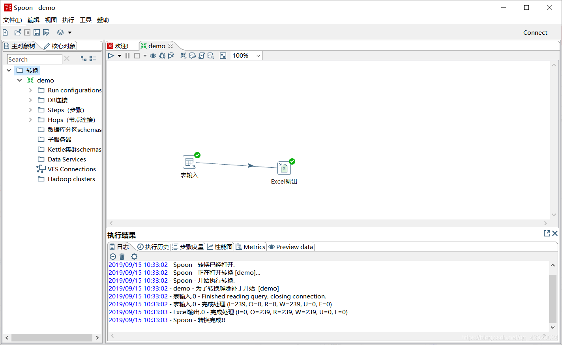
Task: Select Data Services tree item
Action: [67, 159]
